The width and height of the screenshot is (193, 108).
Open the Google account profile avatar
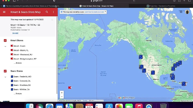coord(187,12)
